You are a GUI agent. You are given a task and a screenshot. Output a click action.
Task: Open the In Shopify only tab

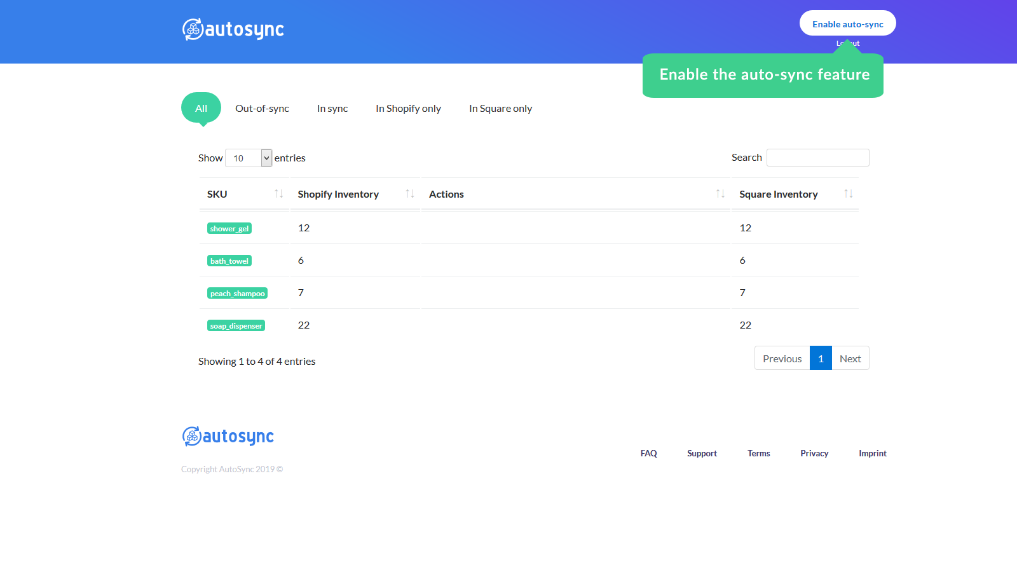point(408,108)
